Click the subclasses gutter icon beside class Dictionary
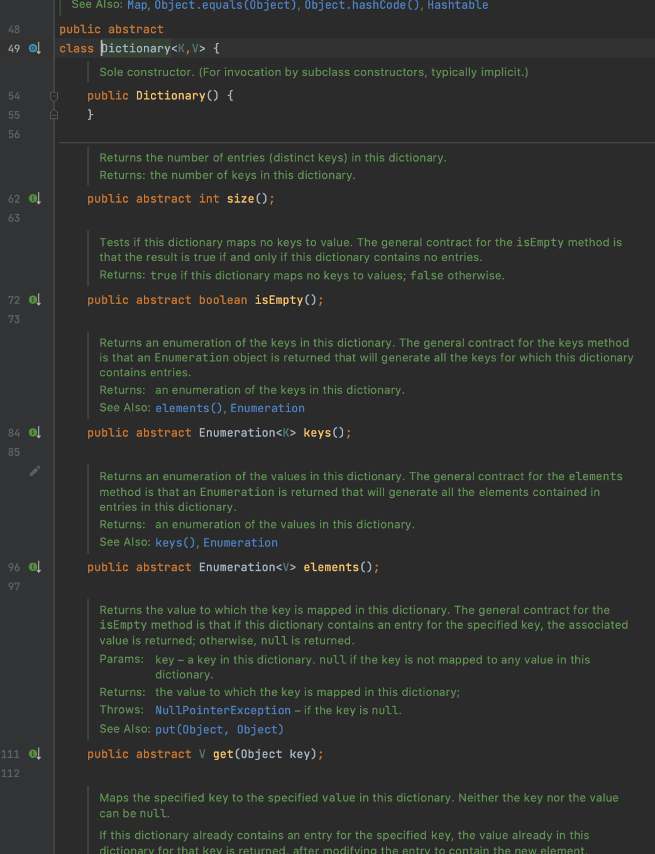 [35, 48]
